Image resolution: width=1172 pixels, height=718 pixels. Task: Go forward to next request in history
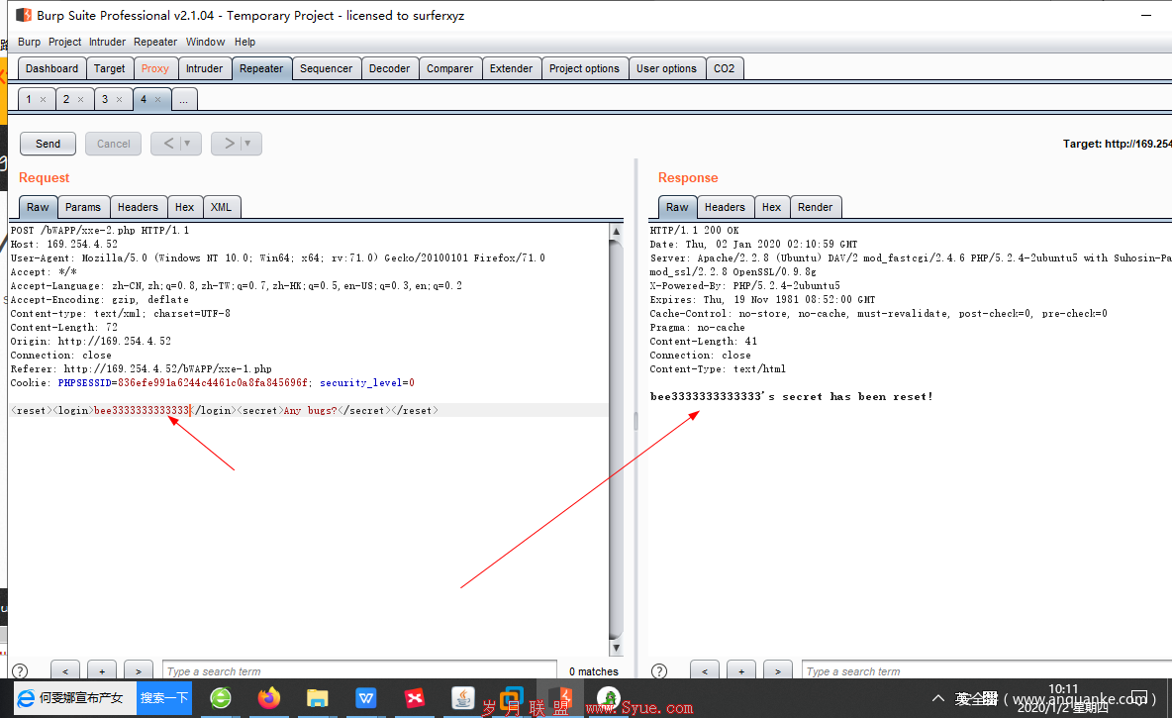point(229,144)
